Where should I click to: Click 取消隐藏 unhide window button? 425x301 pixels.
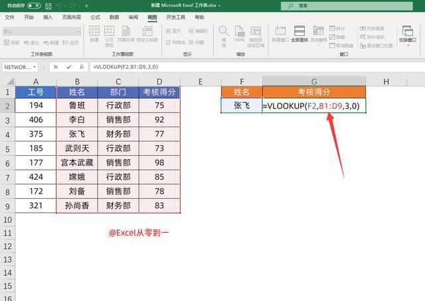(341, 46)
